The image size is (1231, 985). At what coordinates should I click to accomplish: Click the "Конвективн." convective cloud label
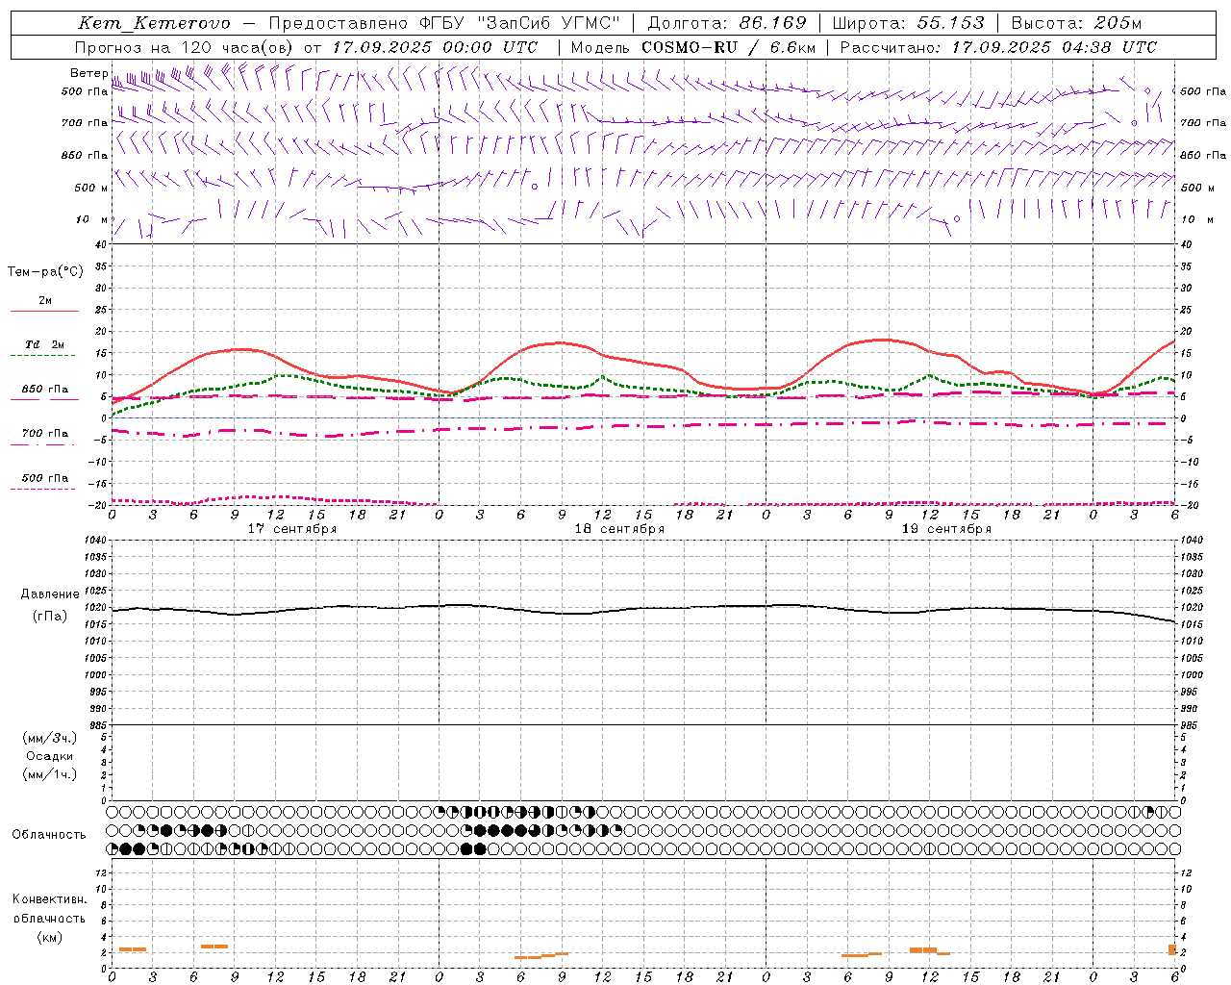point(49,899)
